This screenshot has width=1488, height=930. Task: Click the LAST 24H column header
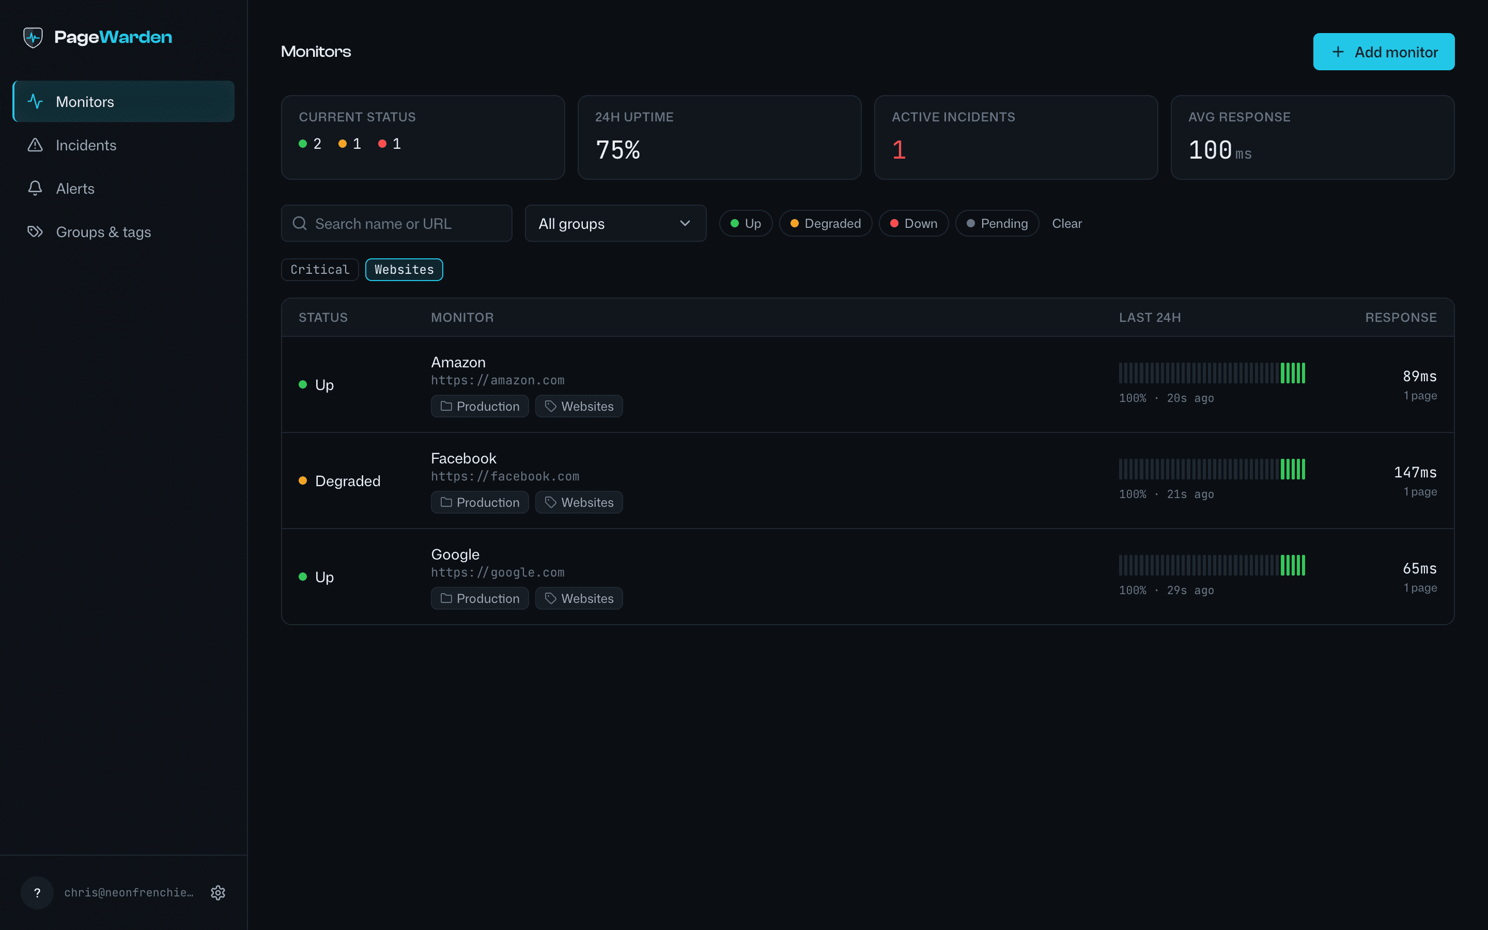(1149, 317)
